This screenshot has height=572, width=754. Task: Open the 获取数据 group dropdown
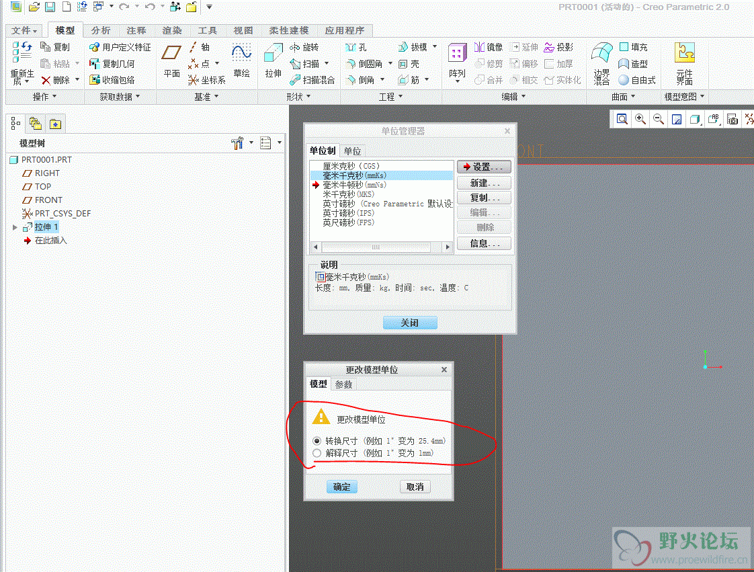[120, 97]
